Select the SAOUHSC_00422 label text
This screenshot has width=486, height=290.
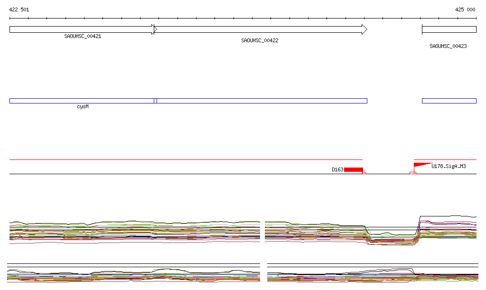260,41
